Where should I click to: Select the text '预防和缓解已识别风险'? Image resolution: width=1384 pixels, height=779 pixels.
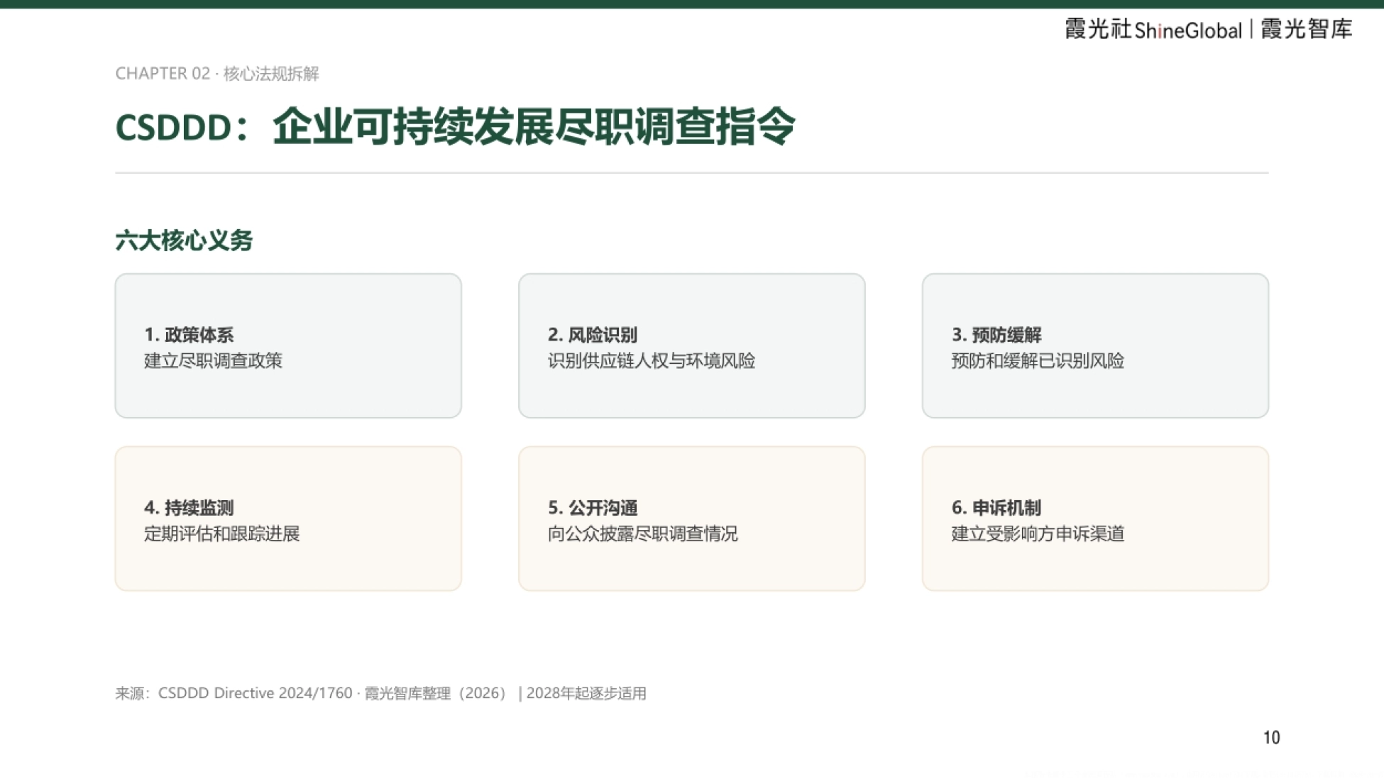coord(1038,360)
